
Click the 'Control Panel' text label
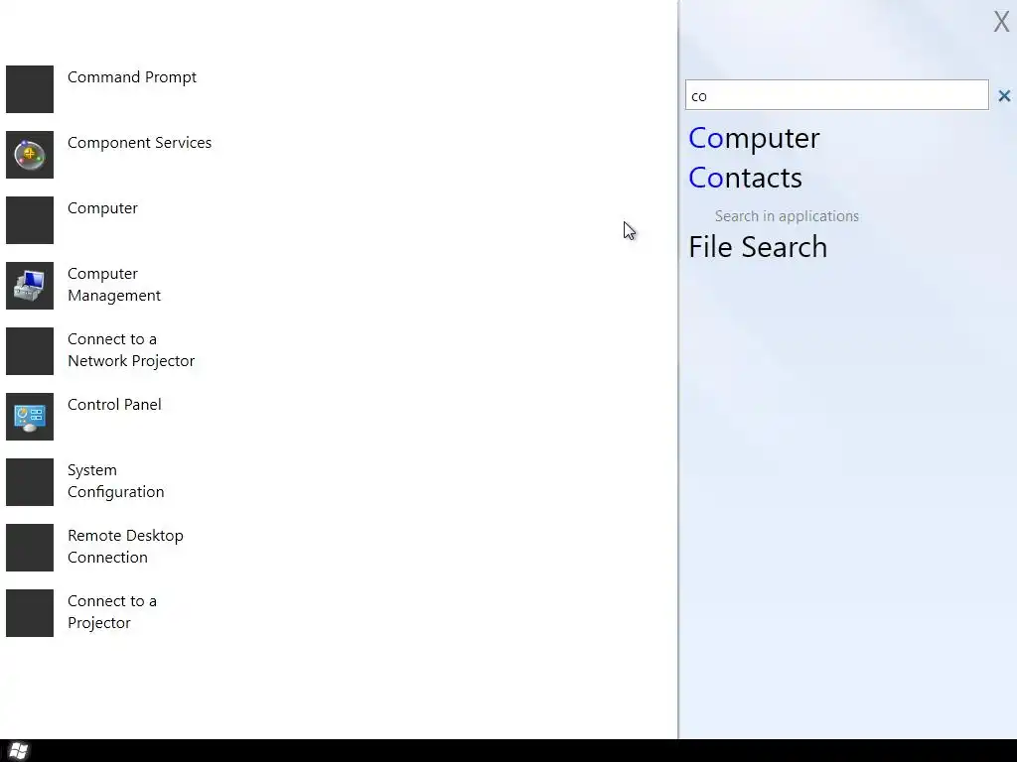(x=114, y=405)
